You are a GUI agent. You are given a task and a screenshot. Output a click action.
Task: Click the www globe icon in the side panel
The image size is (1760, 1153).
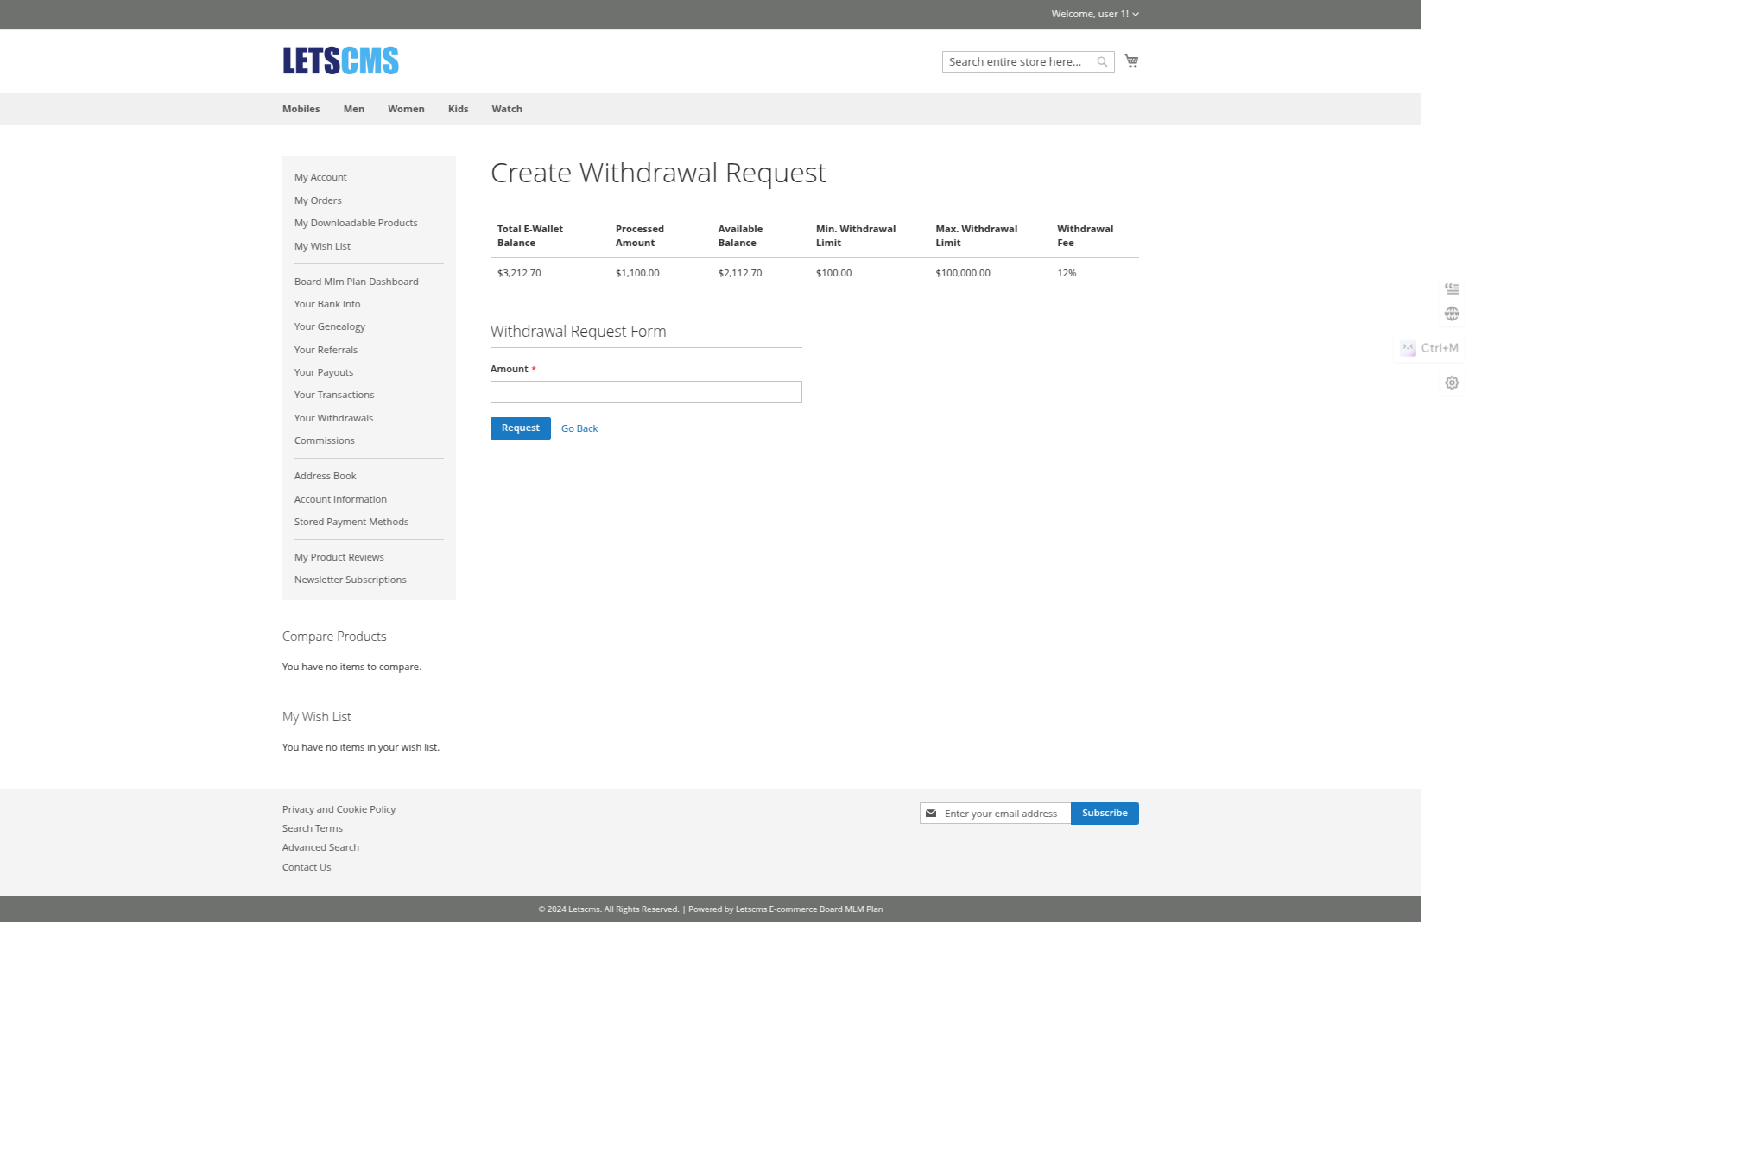click(1452, 314)
